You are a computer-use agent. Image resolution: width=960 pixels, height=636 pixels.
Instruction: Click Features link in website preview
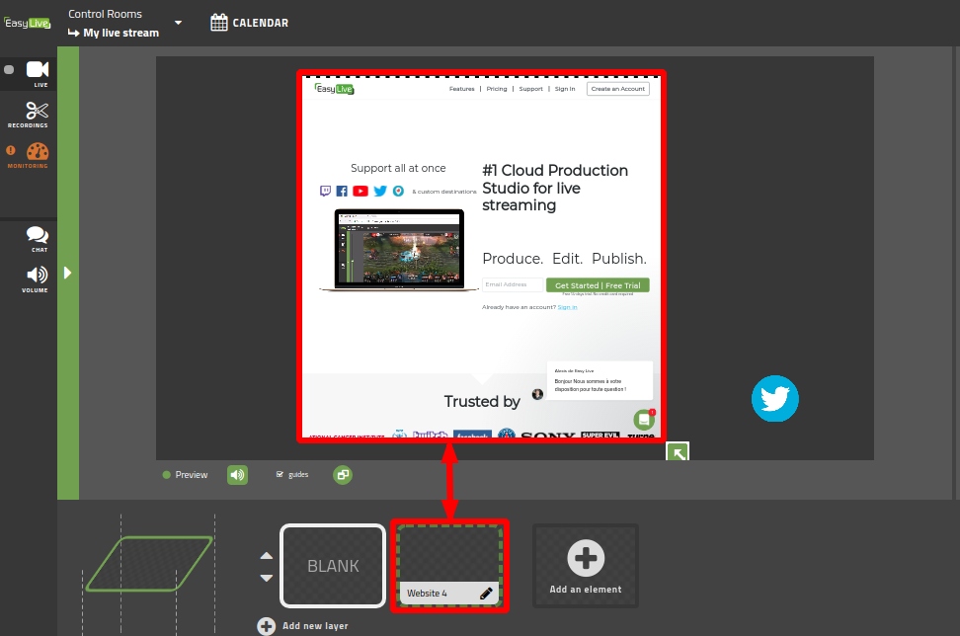click(461, 89)
